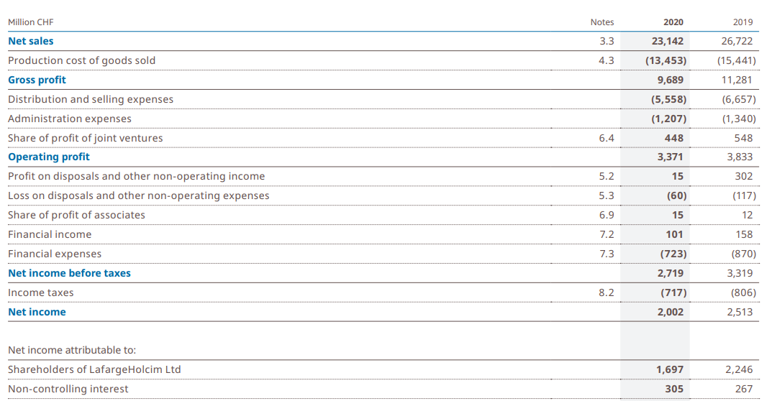The height and width of the screenshot is (401, 772).
Task: Click the shareholders value 2,246
Action: tap(740, 369)
